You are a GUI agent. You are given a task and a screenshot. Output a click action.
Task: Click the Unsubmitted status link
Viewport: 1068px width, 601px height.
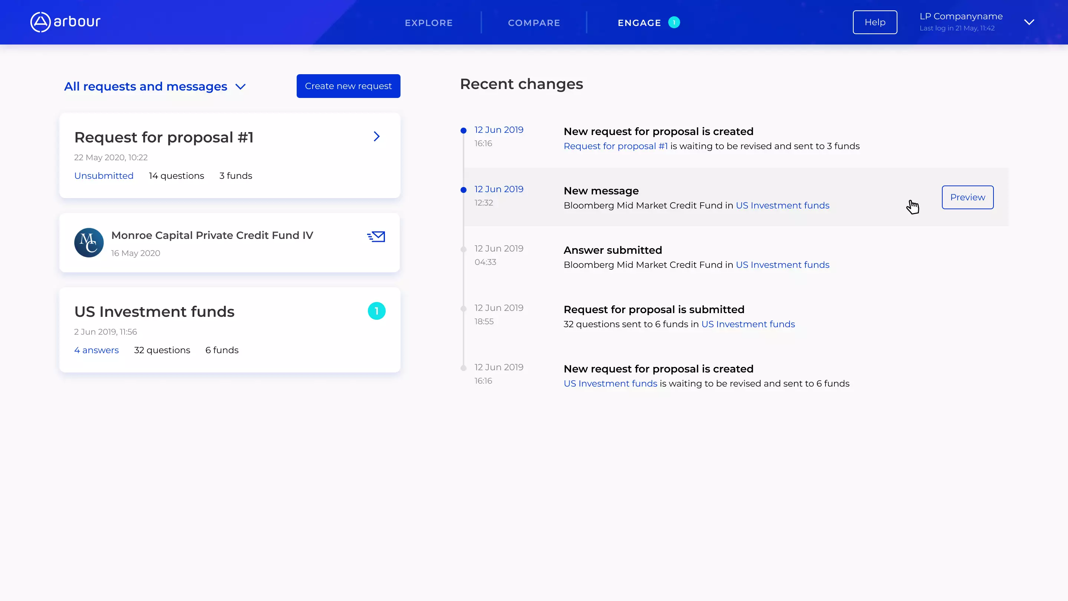(104, 176)
